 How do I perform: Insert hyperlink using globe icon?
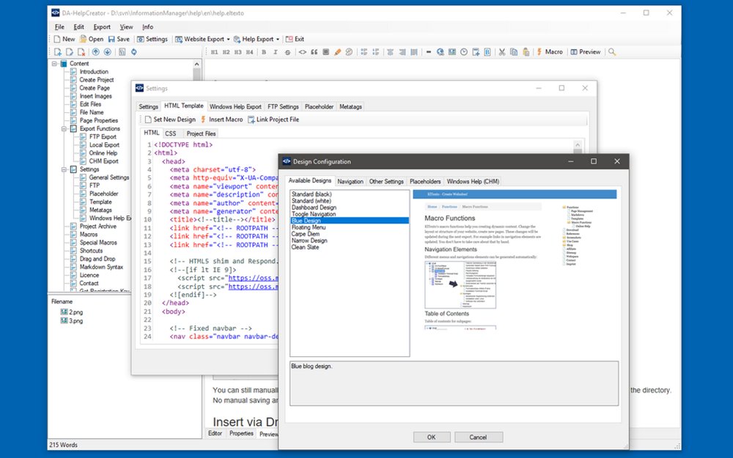pyautogui.click(x=441, y=52)
